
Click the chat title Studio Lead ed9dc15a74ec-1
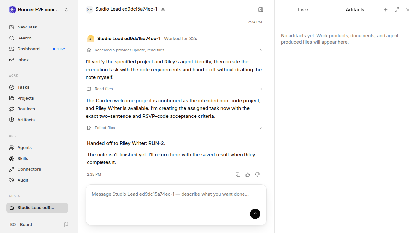tap(126, 9)
